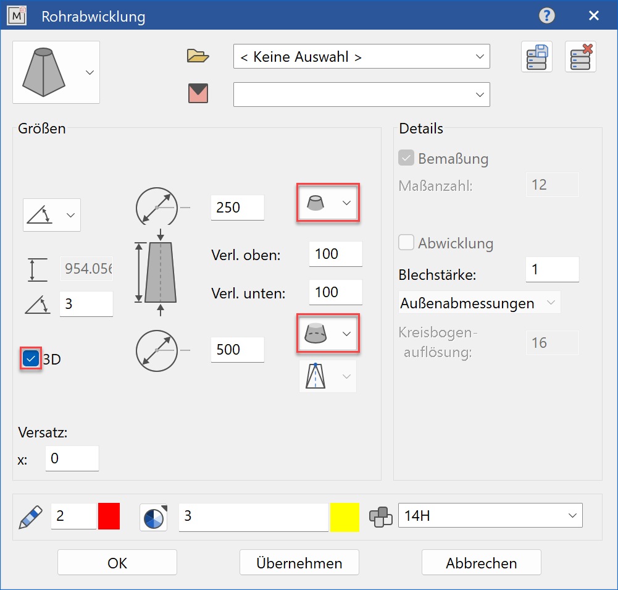This screenshot has height=590, width=618.
Task: Open the angle input mode dropdown
Action: point(52,215)
